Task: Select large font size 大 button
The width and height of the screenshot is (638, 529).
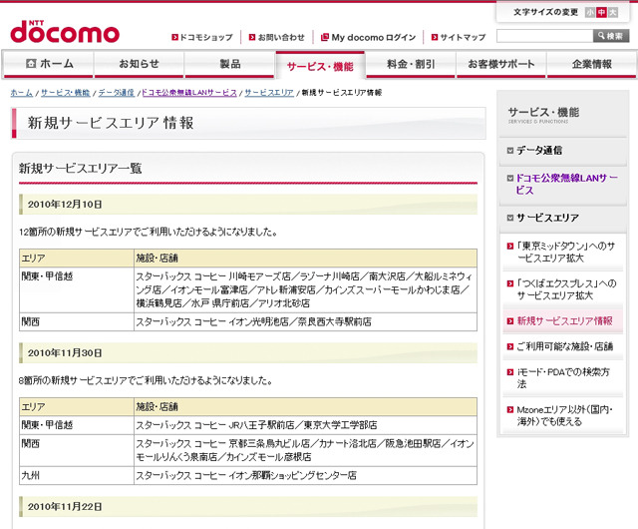Action: (613, 12)
